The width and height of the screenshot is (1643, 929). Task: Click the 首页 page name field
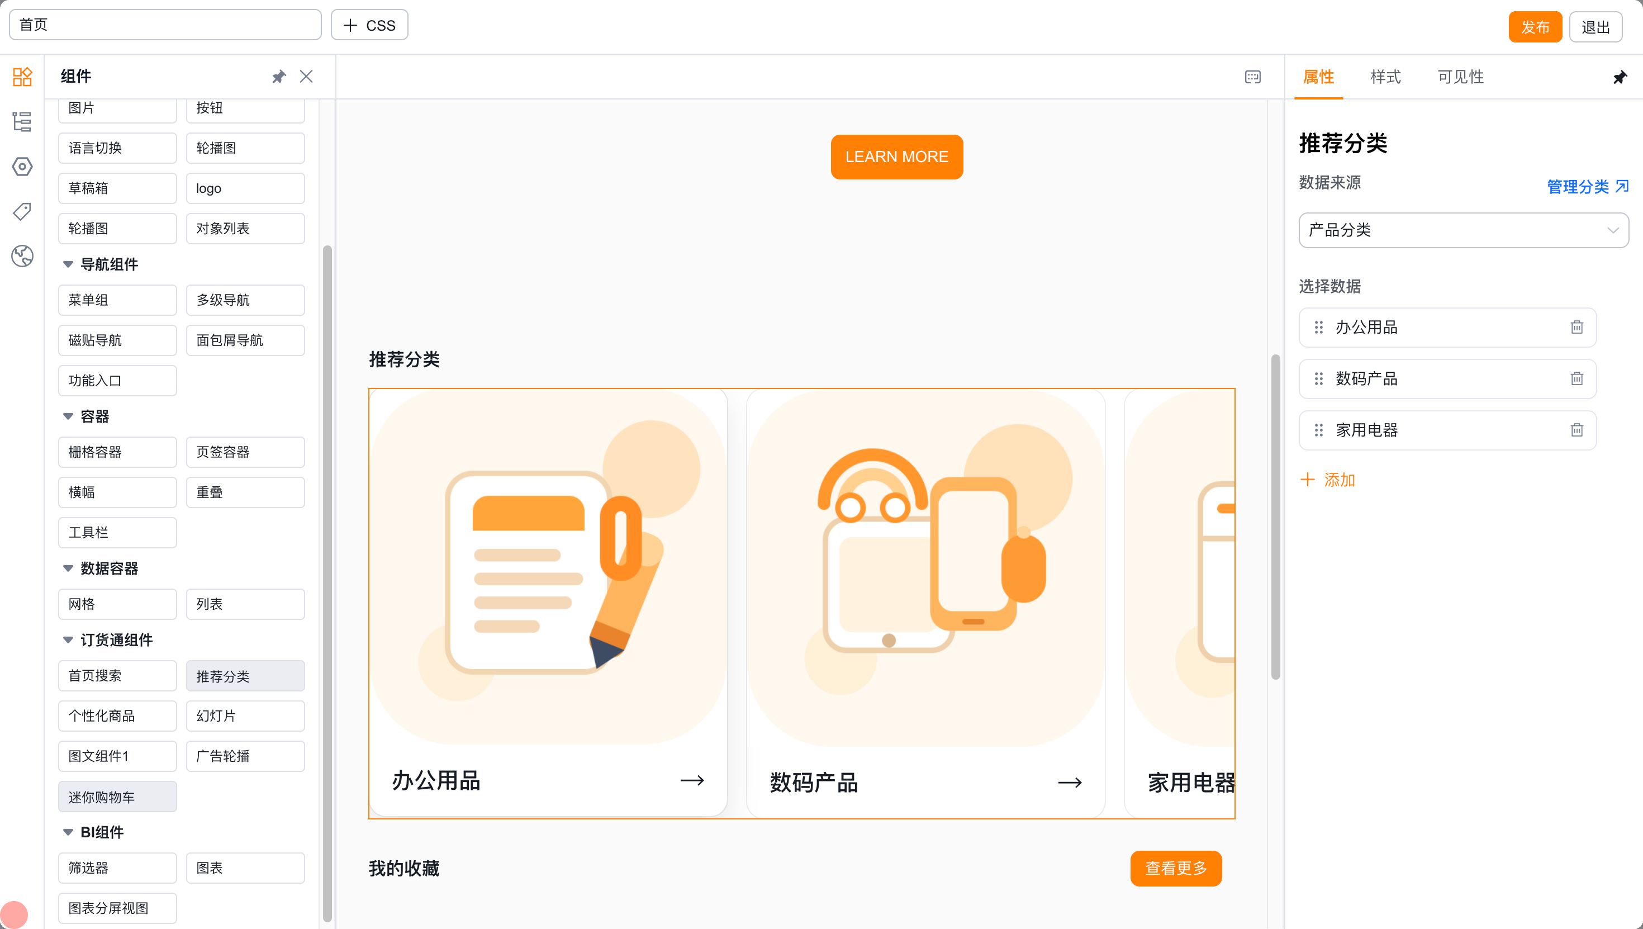tap(165, 25)
